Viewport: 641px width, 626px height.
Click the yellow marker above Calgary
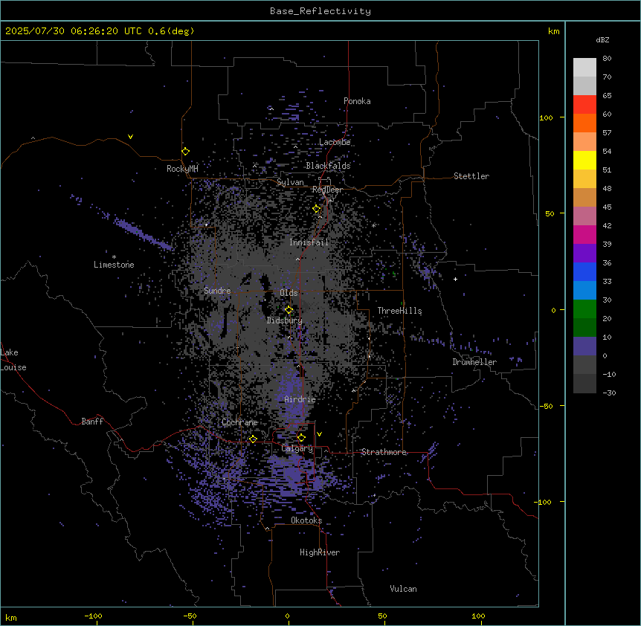[x=301, y=438]
